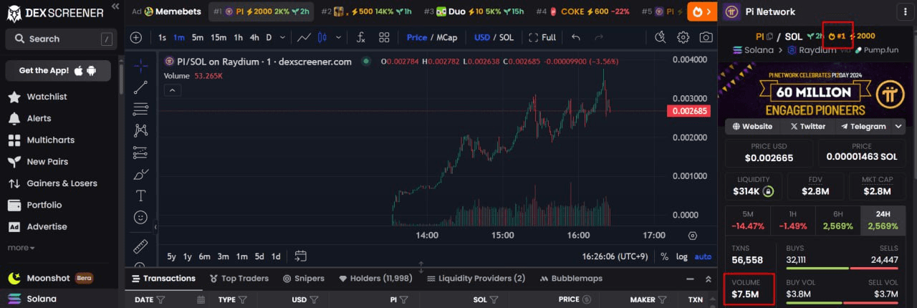917x308 pixels.
Task: Expand the social links dropdown chevron
Action: click(899, 126)
